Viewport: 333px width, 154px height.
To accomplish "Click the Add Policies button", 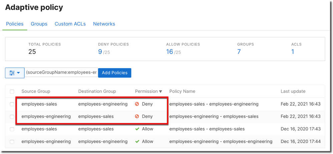I will (x=114, y=73).
